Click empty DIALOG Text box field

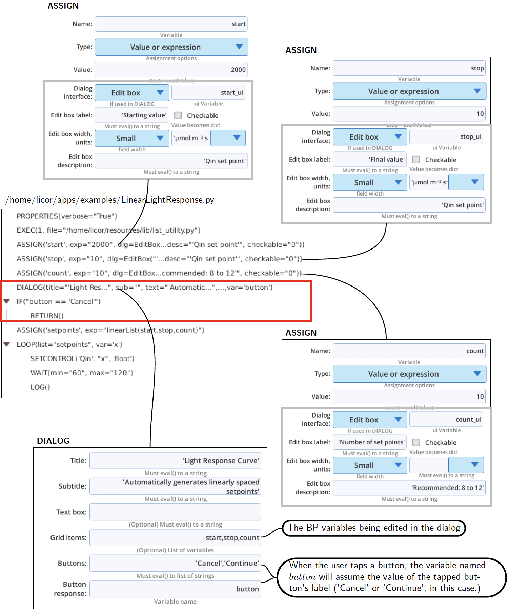pyautogui.click(x=175, y=512)
